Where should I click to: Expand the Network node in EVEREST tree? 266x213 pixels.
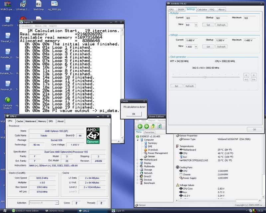138,173
